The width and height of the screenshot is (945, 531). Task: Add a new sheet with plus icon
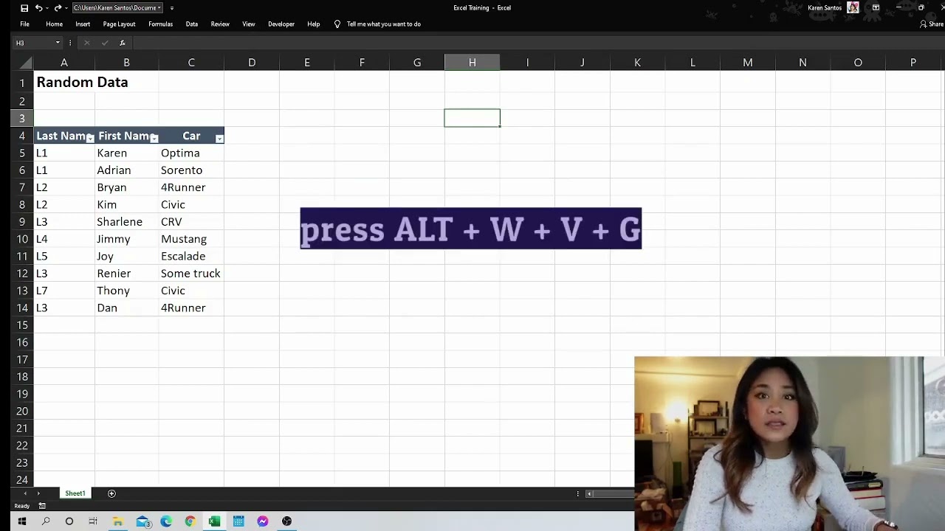pyautogui.click(x=111, y=493)
